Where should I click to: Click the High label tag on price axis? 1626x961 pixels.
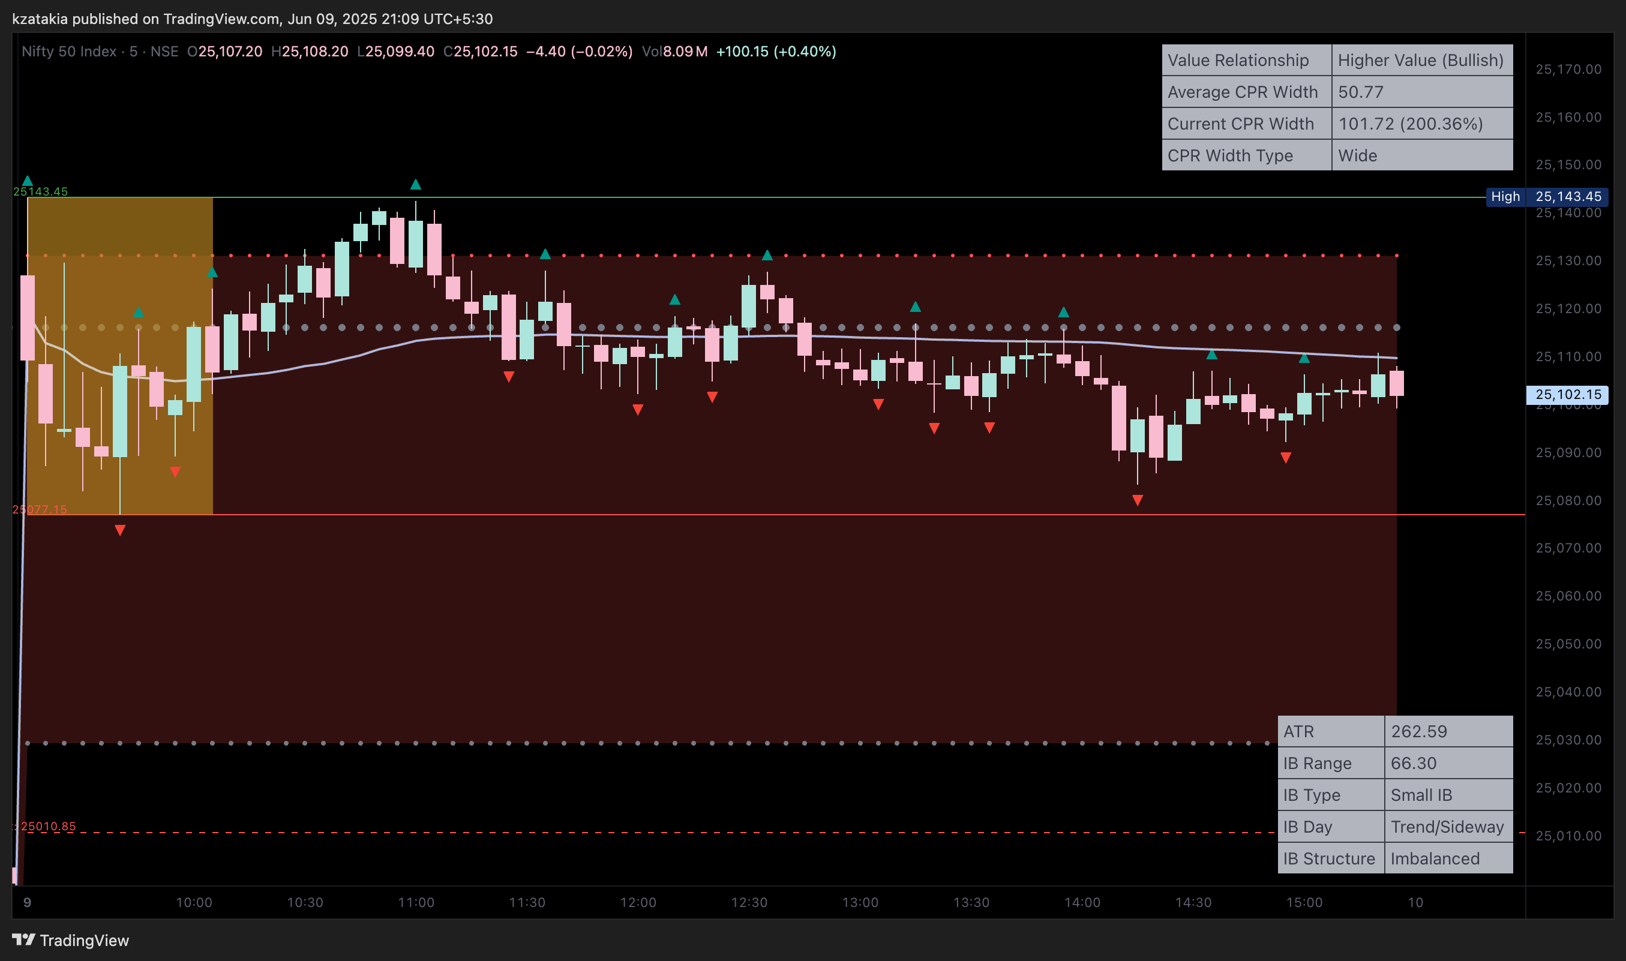click(1505, 196)
